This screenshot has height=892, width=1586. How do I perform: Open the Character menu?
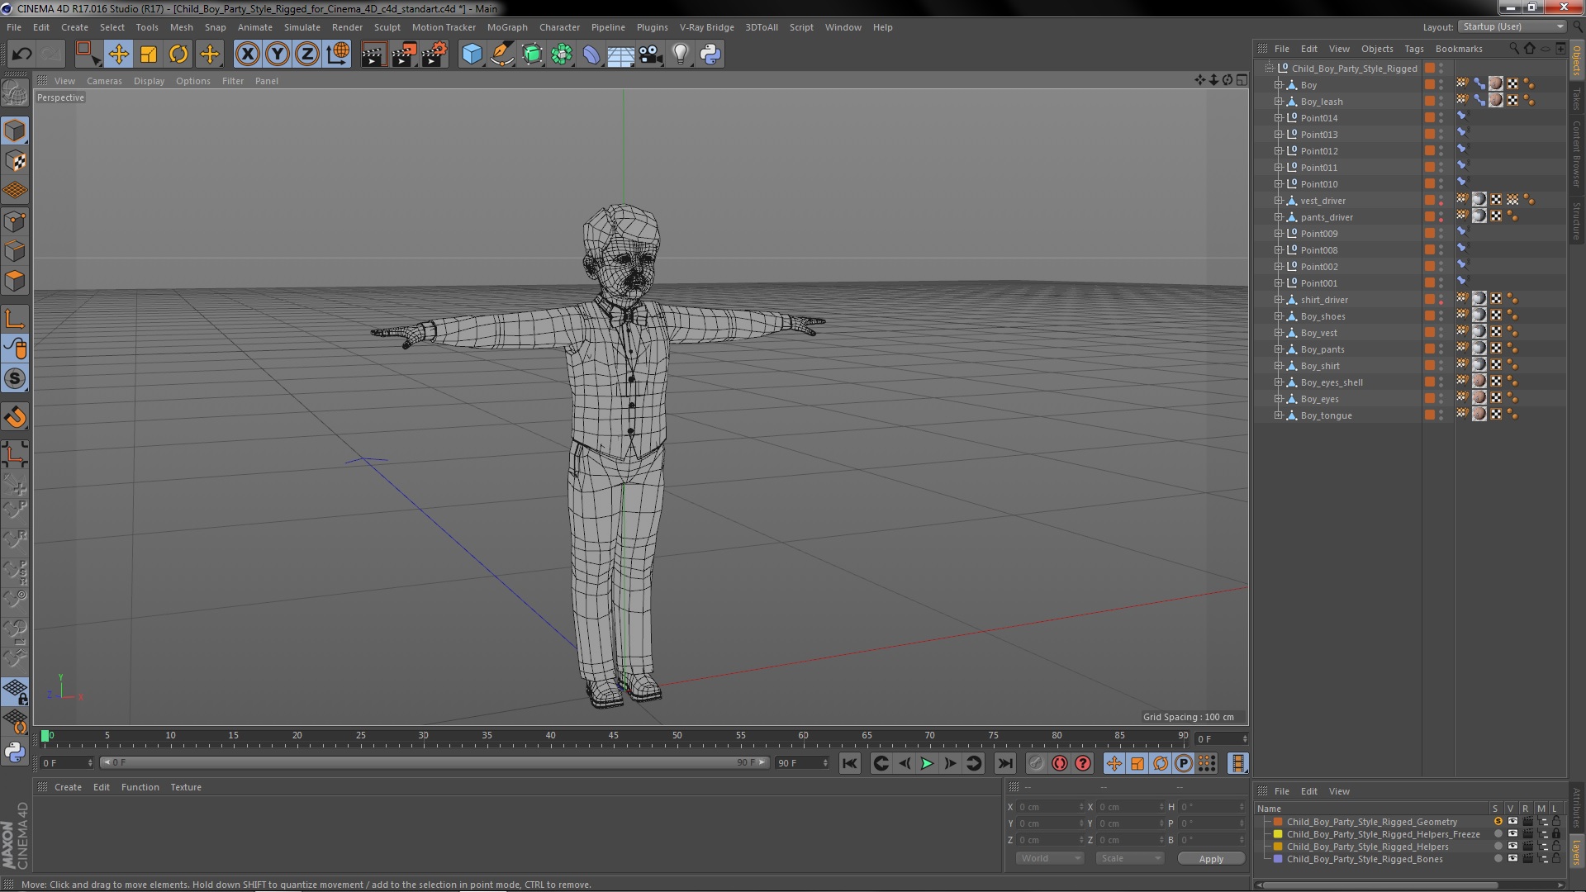click(x=559, y=27)
